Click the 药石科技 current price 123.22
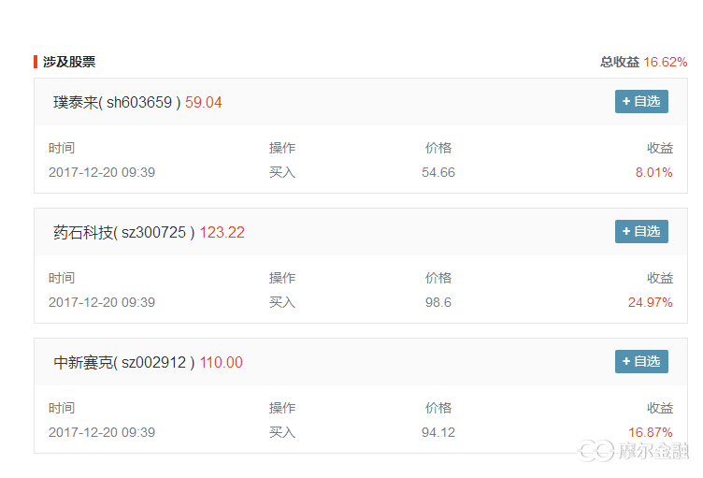703x478 pixels. [222, 233]
